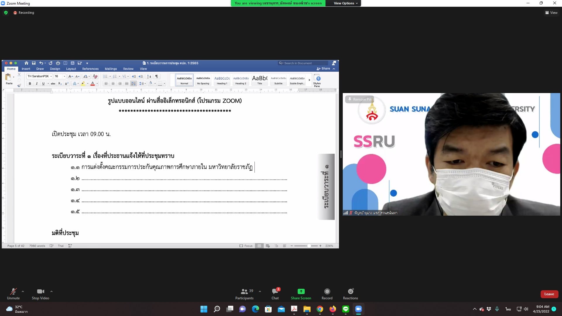
Task: Click the Recording indicator label
Action: [26, 13]
